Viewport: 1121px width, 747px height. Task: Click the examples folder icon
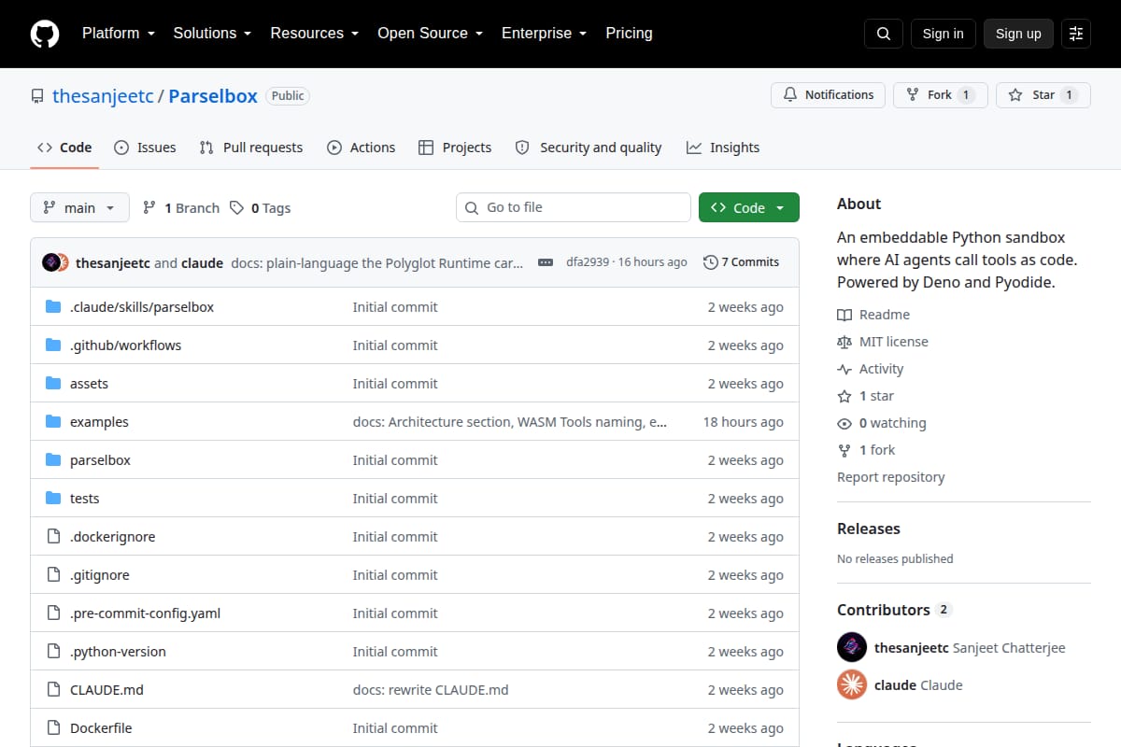(x=53, y=422)
